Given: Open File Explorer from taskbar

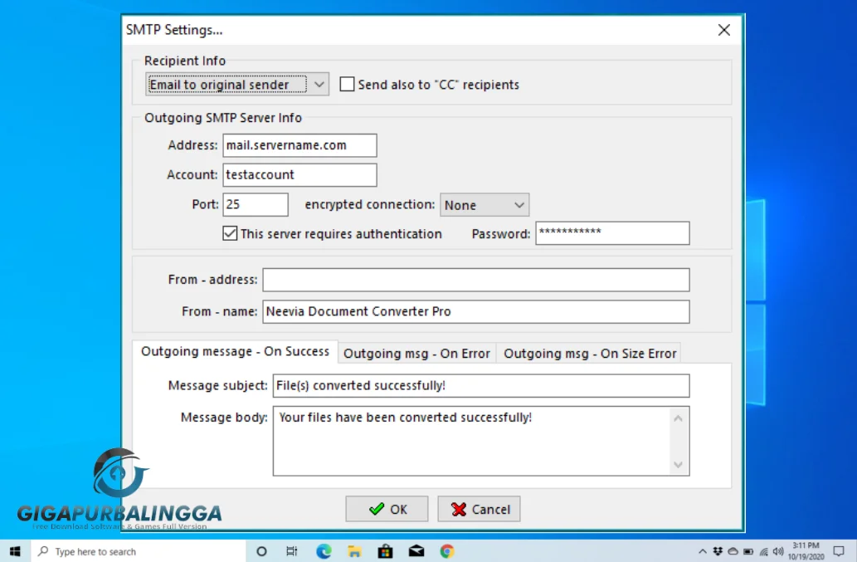Looking at the screenshot, I should 355,551.
